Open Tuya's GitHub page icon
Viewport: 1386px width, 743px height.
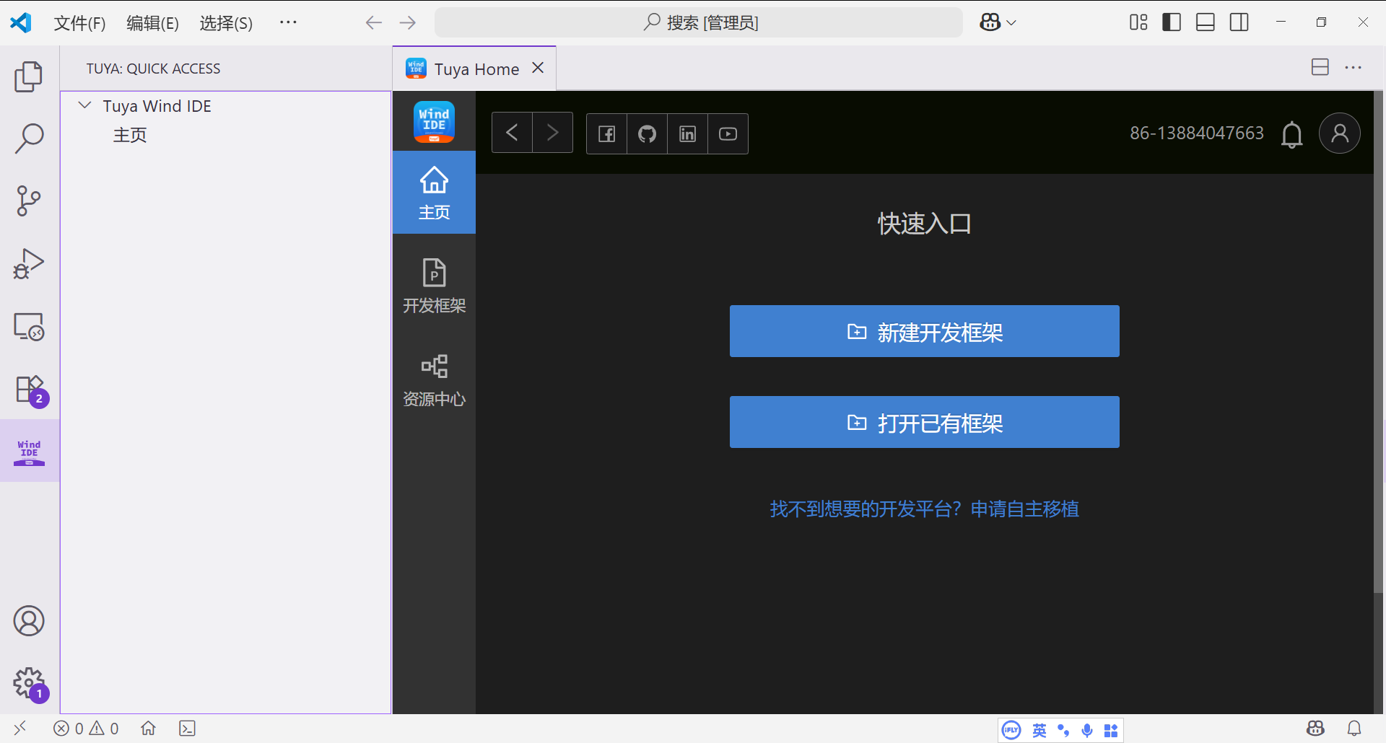pyautogui.click(x=647, y=133)
